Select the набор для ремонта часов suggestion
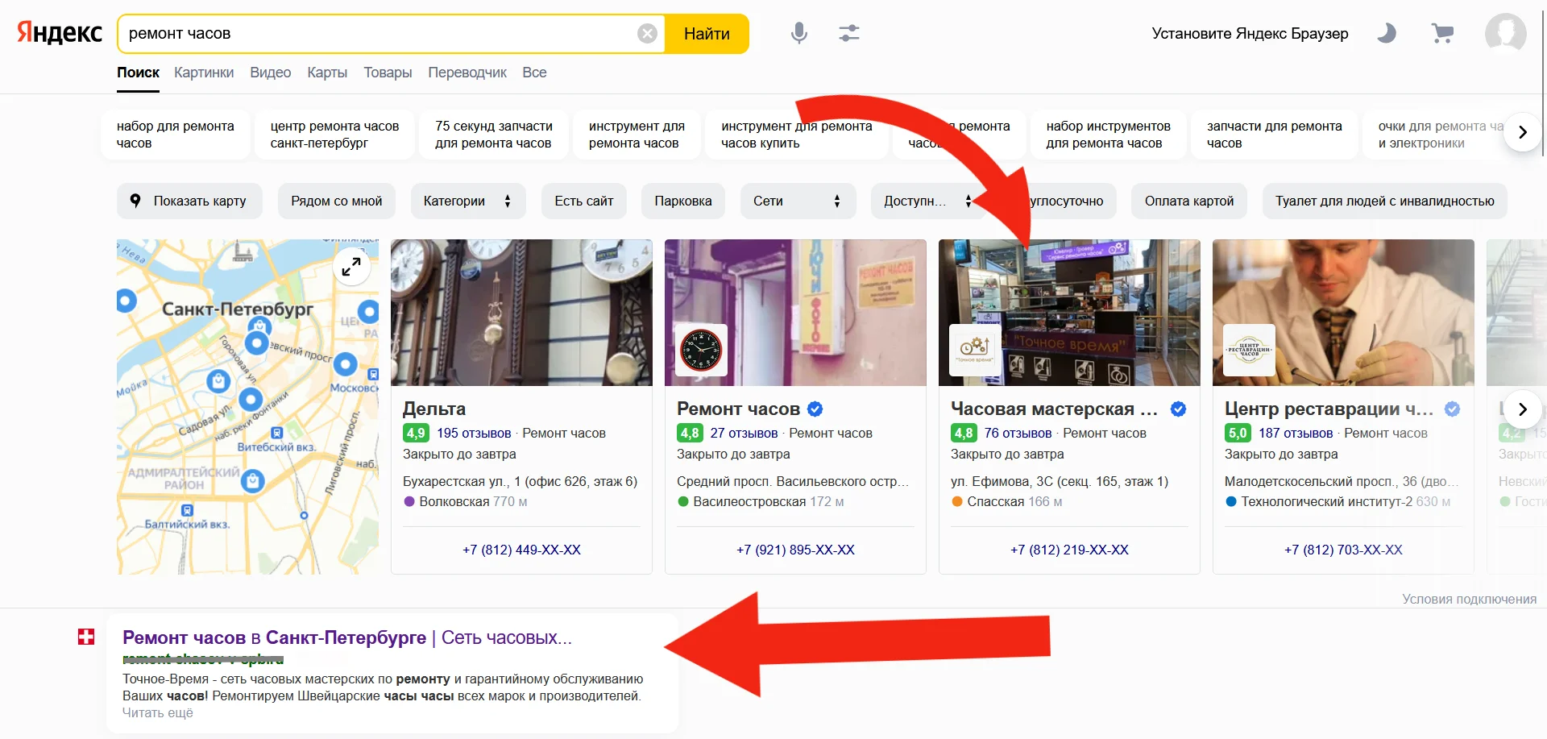This screenshot has height=739, width=1547. (176, 135)
